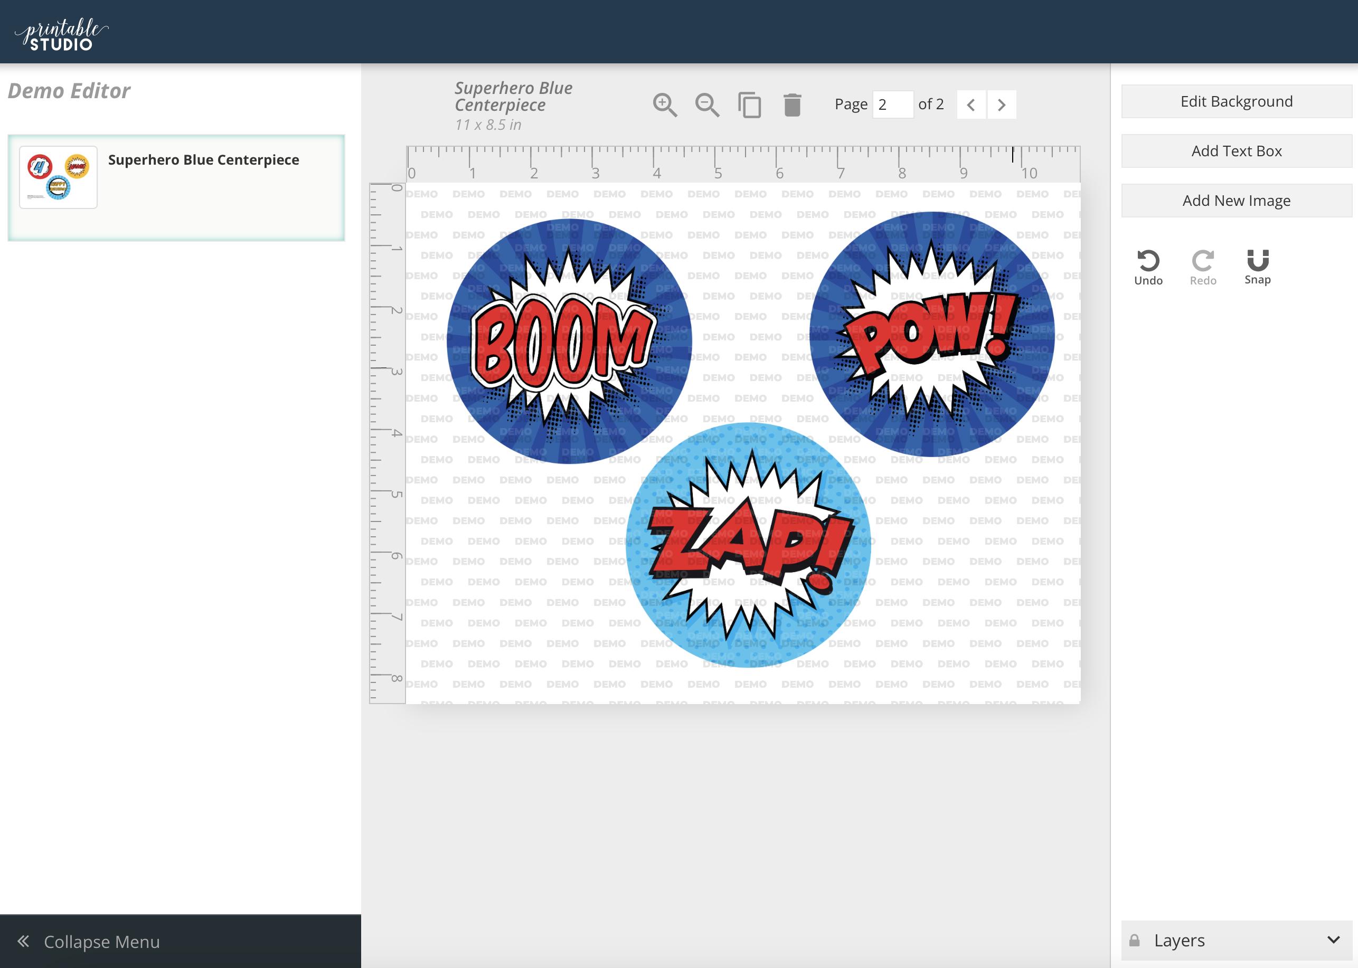This screenshot has height=968, width=1358.
Task: Undo the last action
Action: [1148, 268]
